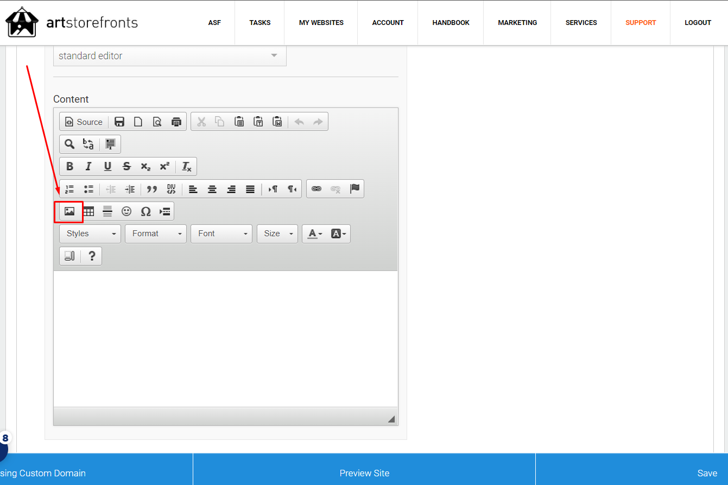Click the Paste clipboard icon

click(x=239, y=122)
